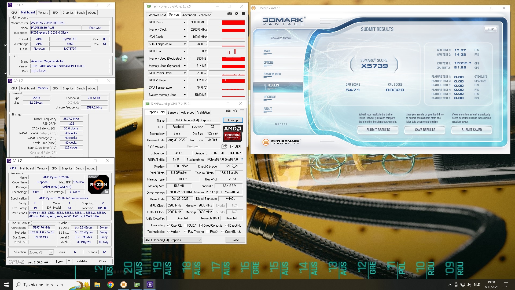Toggle the PhysX checkbox
Image resolution: width=515 pixels, height=290 pixels.
[207, 232]
